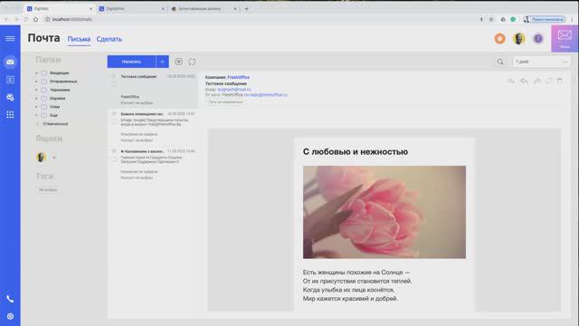
Task: Open the plus dropdown beside Написать
Action: pos(162,62)
